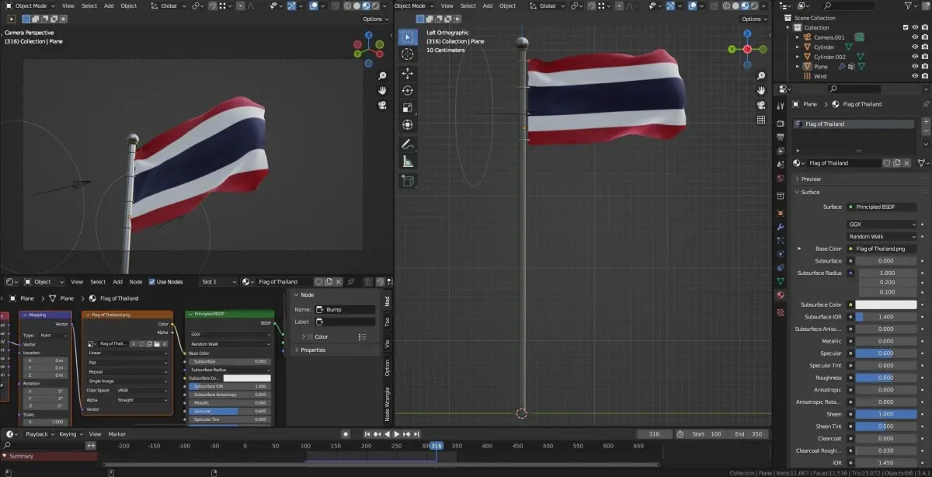Hide the Wind object with its eye icon

pyautogui.click(x=915, y=76)
